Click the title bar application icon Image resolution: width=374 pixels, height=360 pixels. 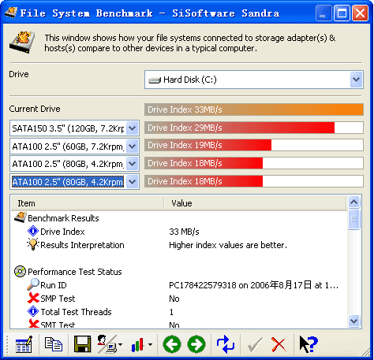[11, 13]
